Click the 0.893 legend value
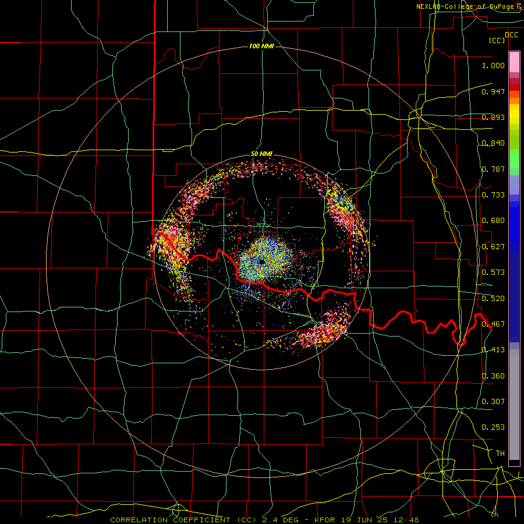Screen dimensions: 524x524 coord(493,117)
